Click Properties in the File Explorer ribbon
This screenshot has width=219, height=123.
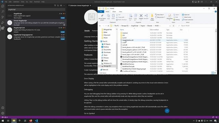[170, 17]
